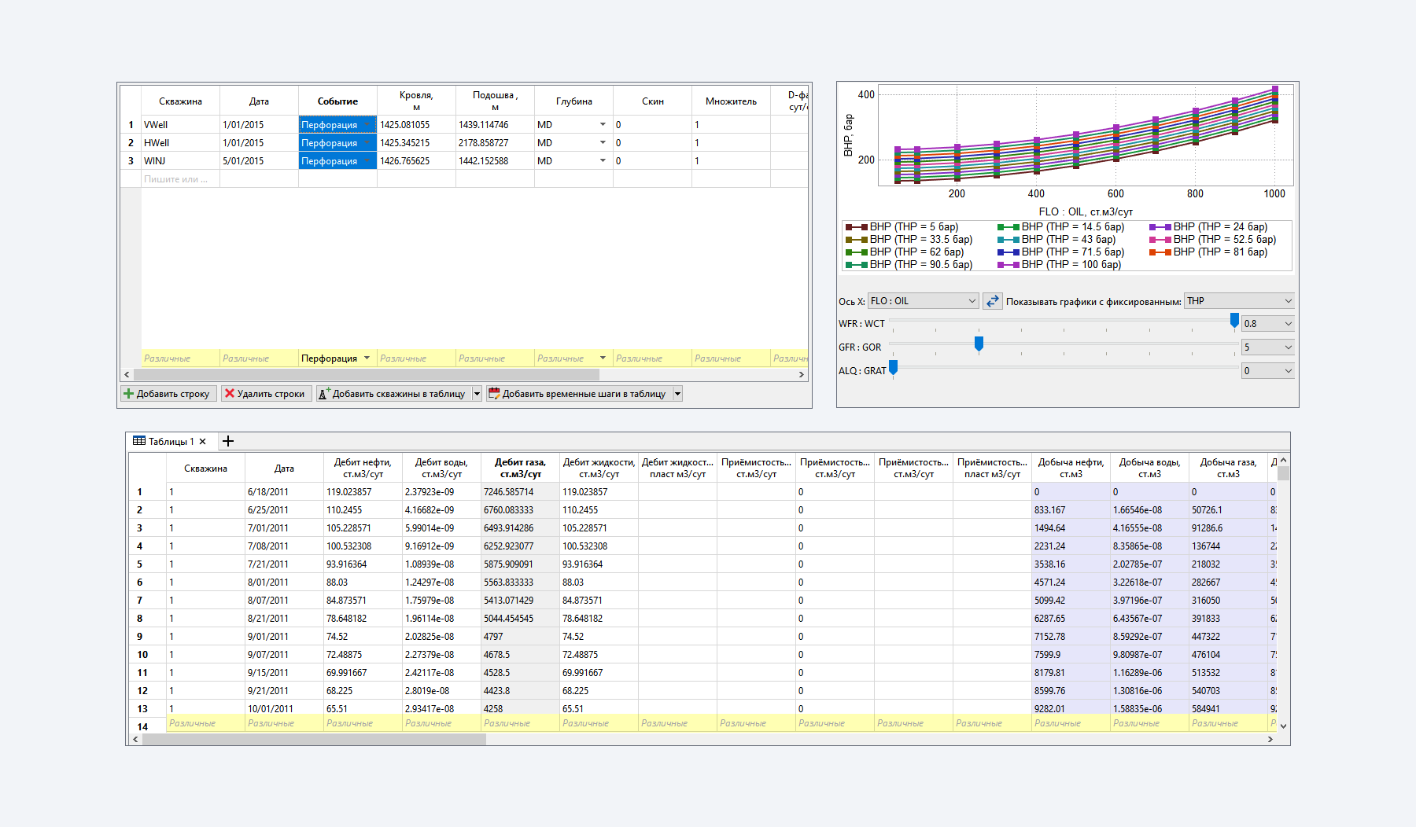Image resolution: width=1416 pixels, height=827 pixels.
Task: Click scroll right arrow of events table
Action: point(802,375)
